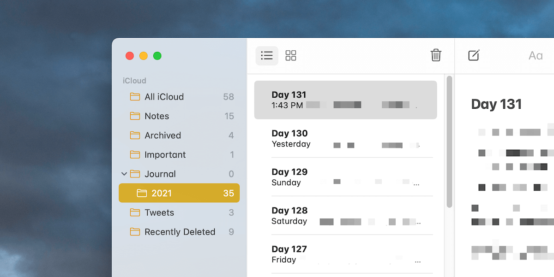
Task: Reveal Recently Deleted folder contents
Action: (180, 232)
